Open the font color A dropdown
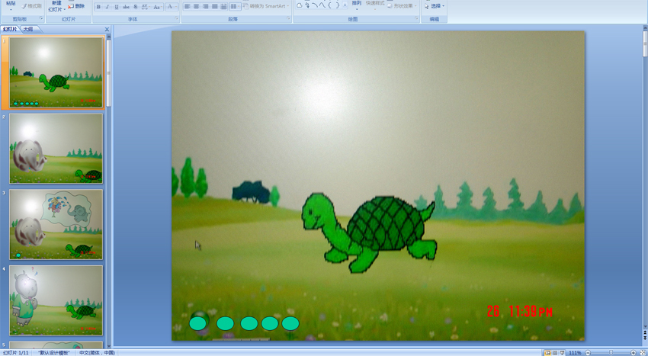The width and height of the screenshot is (648, 356). point(172,7)
